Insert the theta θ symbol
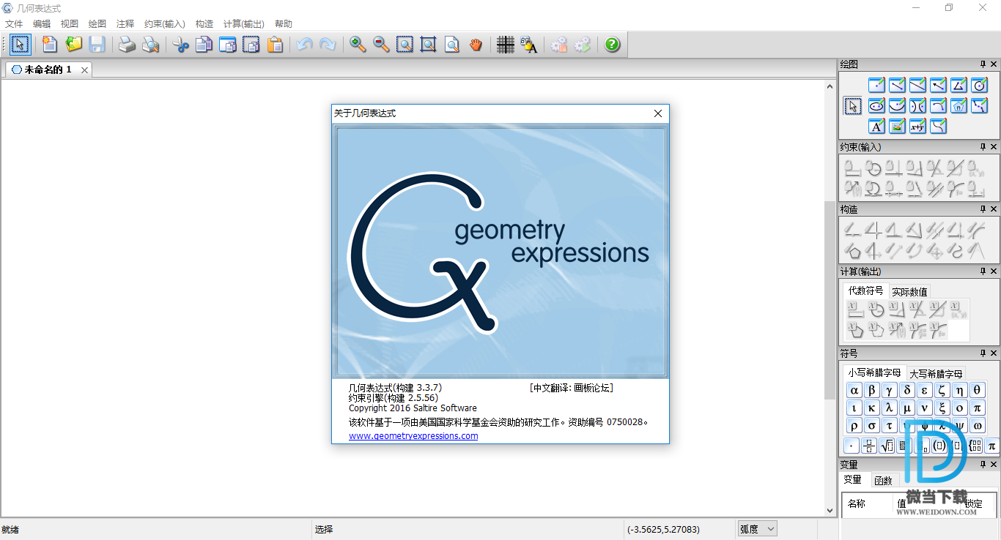The width and height of the screenshot is (1001, 540). [x=978, y=390]
